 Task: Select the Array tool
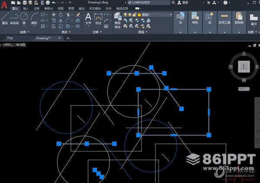[68, 26]
